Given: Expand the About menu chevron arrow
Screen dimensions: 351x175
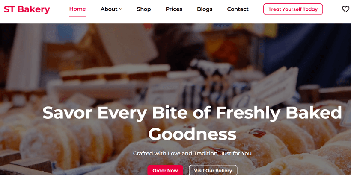Looking at the screenshot, I should (x=121, y=9).
